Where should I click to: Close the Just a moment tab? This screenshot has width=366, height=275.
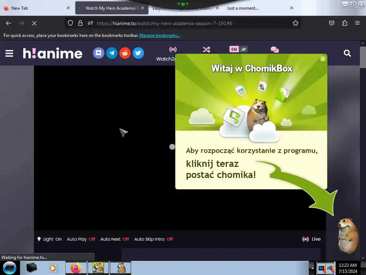tap(292, 8)
